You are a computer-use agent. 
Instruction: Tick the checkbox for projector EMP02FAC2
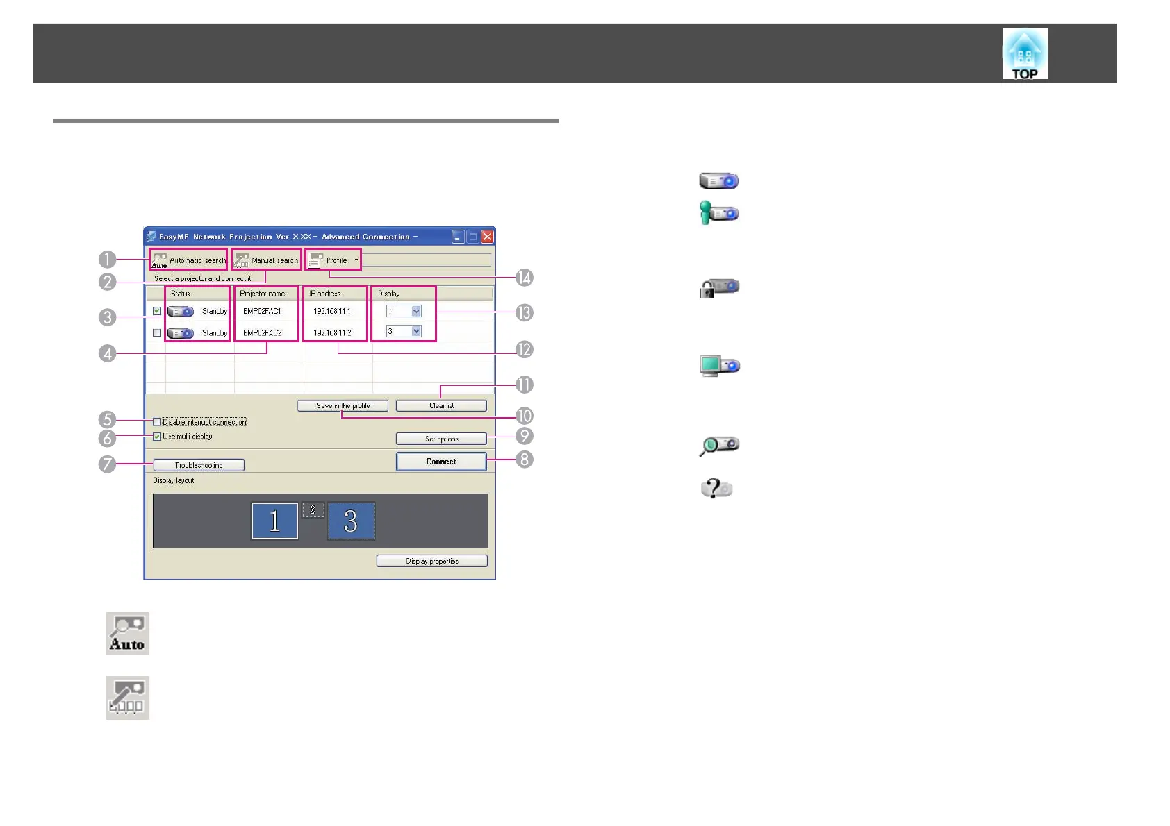coord(157,332)
